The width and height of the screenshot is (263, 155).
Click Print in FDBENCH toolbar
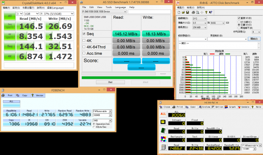8,96
